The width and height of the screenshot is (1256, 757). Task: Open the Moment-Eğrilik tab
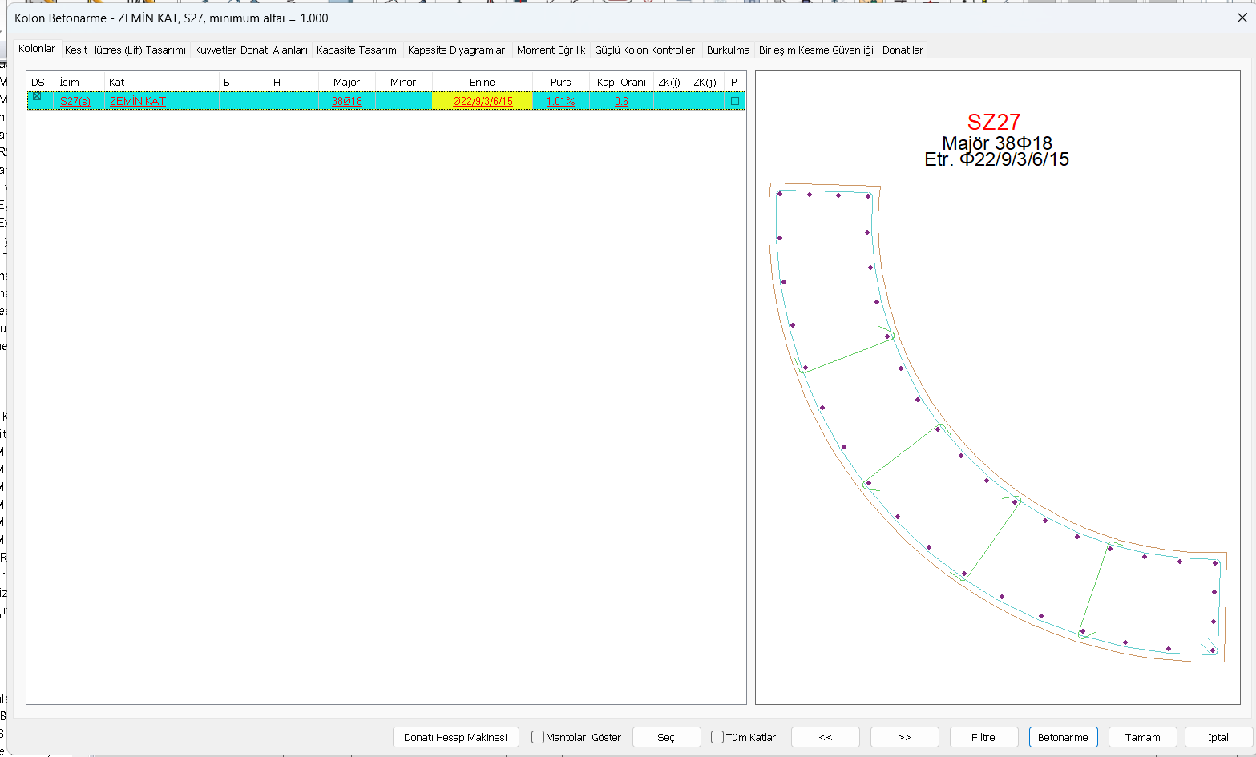(551, 50)
